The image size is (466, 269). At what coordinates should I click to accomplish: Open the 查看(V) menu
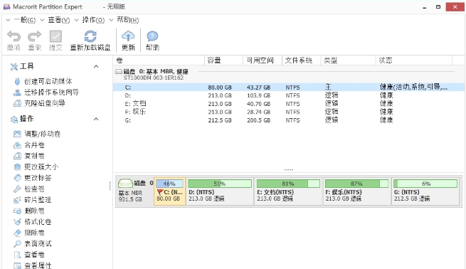59,20
